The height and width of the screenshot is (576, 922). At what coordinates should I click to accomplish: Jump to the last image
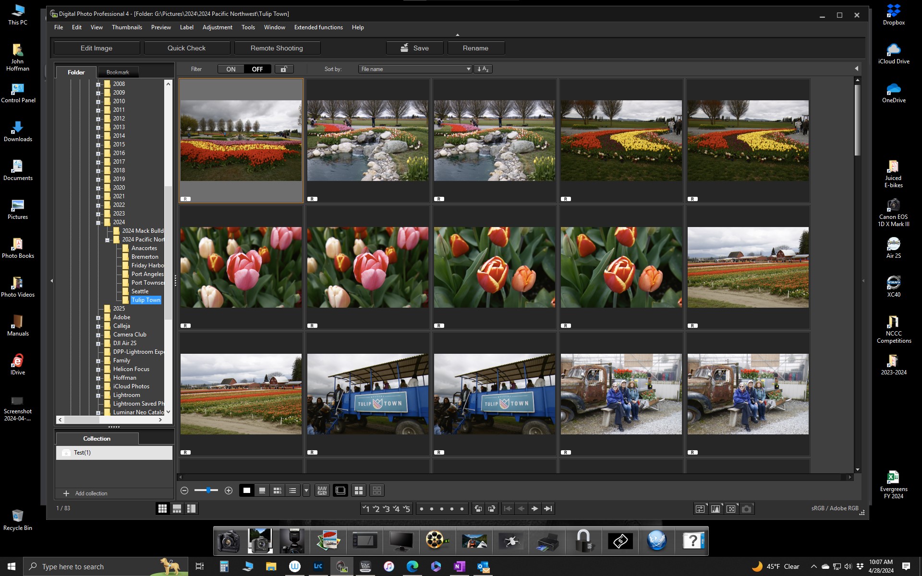click(x=548, y=509)
